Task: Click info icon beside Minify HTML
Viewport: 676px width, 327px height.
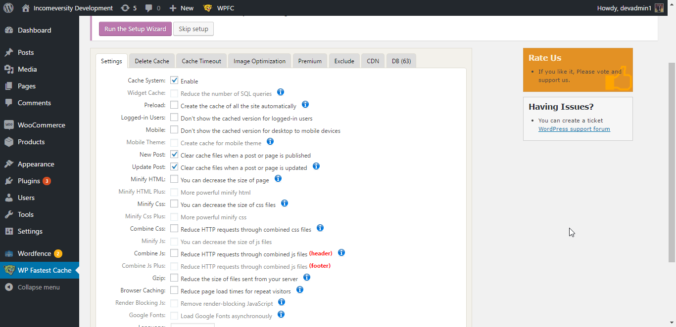Action: click(278, 179)
